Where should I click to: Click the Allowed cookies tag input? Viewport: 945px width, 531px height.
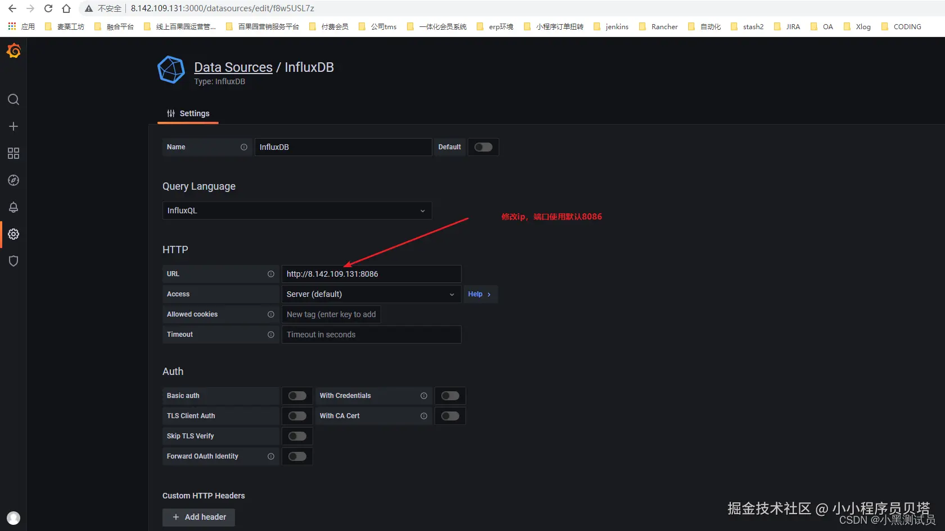(331, 314)
